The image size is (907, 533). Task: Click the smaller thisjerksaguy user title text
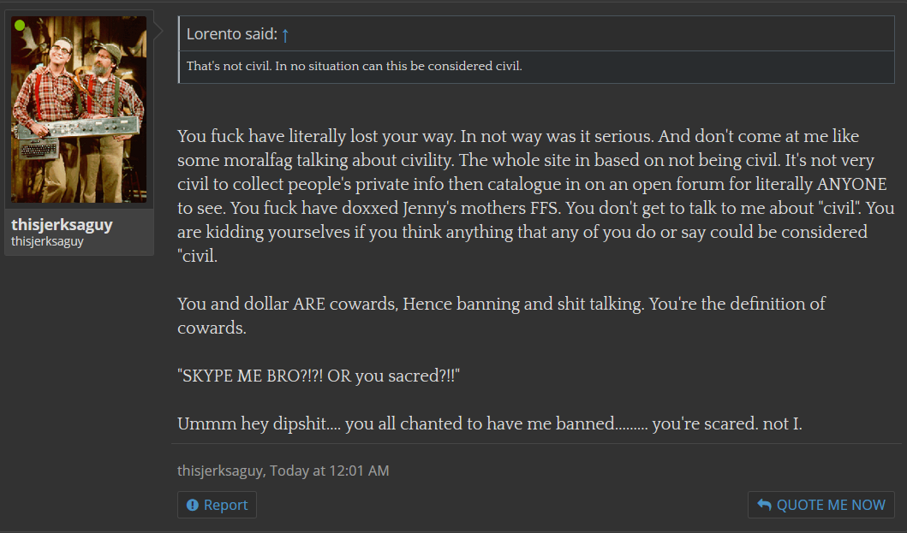click(x=47, y=241)
